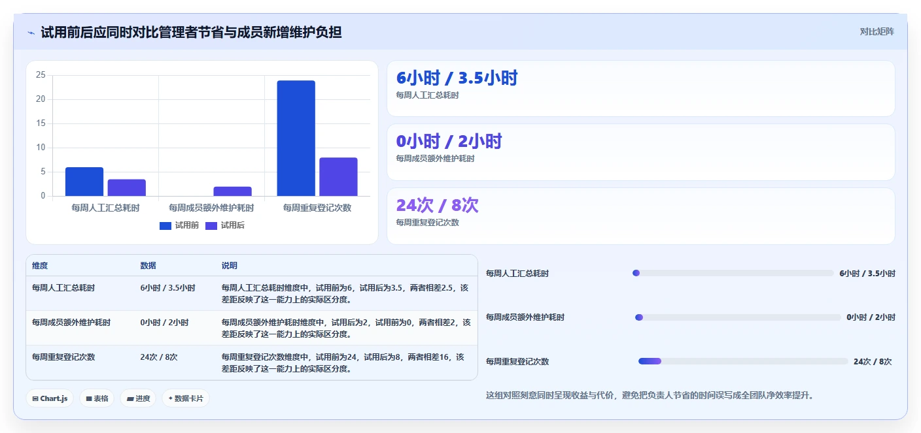Click table cell 每周重复登记次数 in 维度 column
This screenshot has height=433, width=921.
63,357
